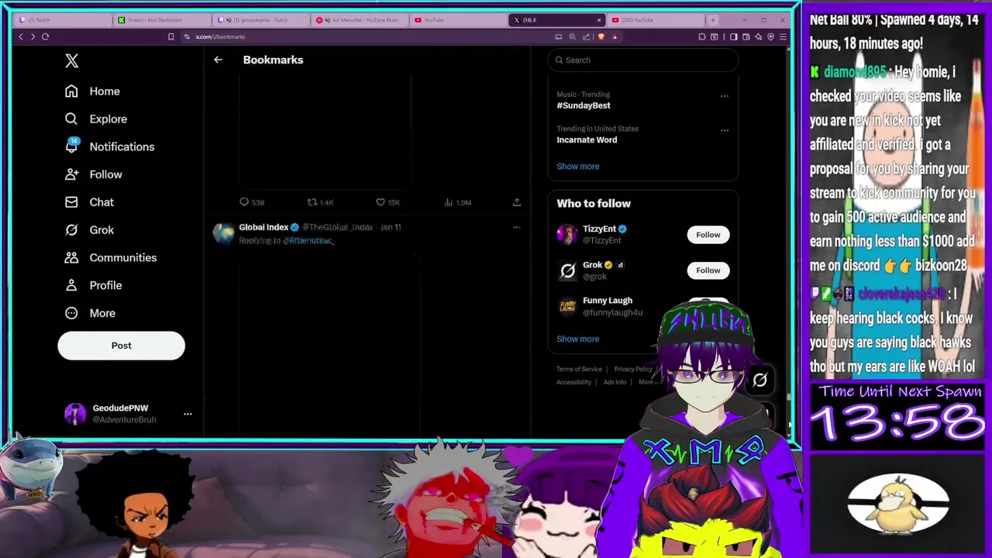Open TizzyEnt profile avatar
992x558 pixels.
(567, 235)
